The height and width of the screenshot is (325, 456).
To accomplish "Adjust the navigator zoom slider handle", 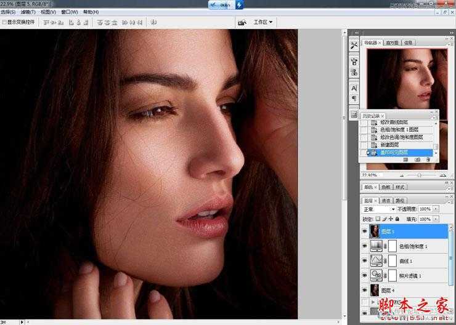I will [x=420, y=175].
